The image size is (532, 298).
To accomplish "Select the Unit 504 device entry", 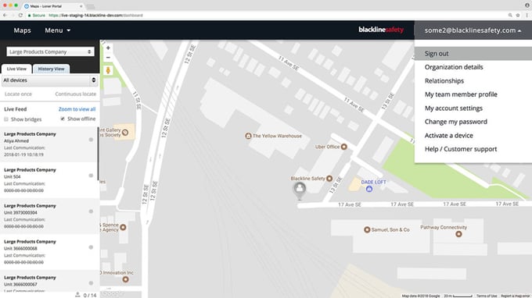I will (49, 180).
